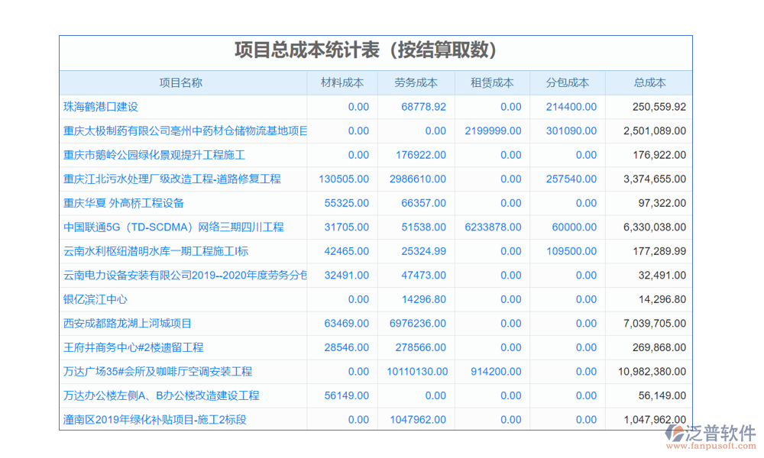Click the 租赁成本 column header
This screenshot has width=764, height=458.
(x=491, y=82)
